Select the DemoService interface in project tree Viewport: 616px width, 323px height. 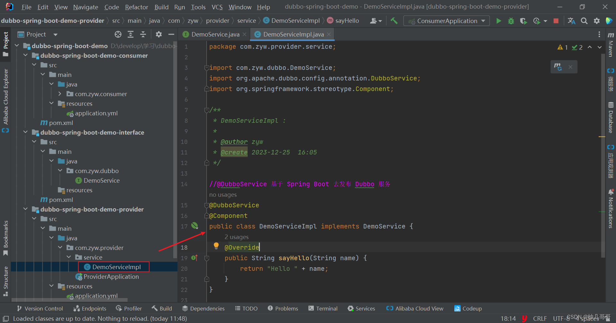point(98,180)
